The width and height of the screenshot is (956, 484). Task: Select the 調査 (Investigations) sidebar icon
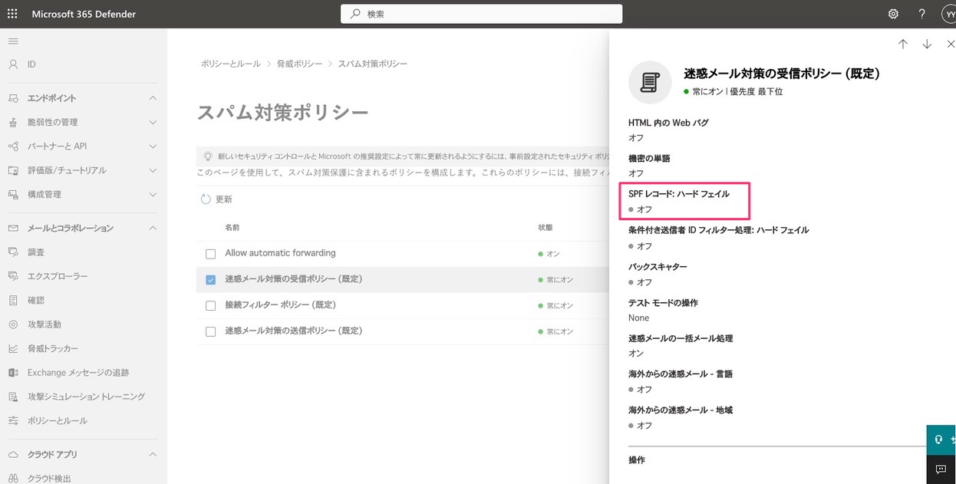tap(11, 251)
